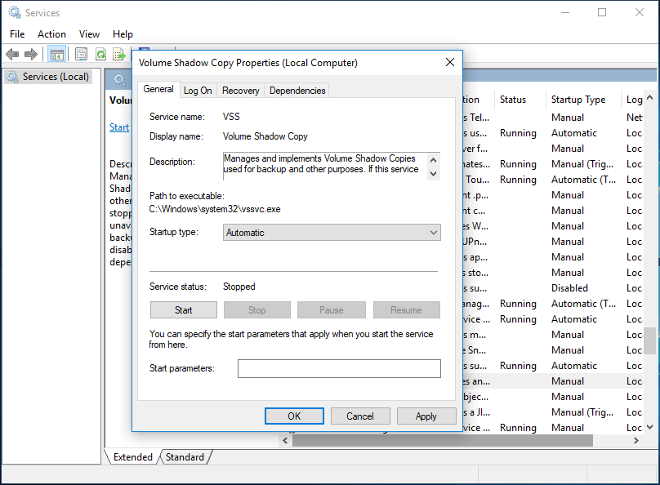Switch to the General tab
The height and width of the screenshot is (485, 660).
click(158, 89)
